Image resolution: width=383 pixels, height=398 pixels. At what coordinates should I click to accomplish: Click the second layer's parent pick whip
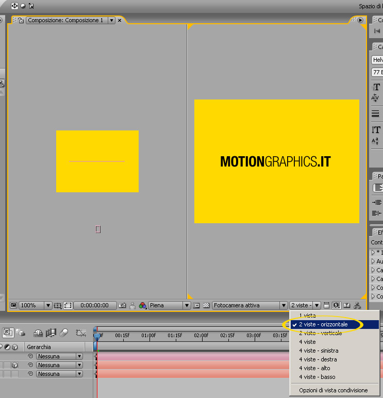click(x=30, y=365)
